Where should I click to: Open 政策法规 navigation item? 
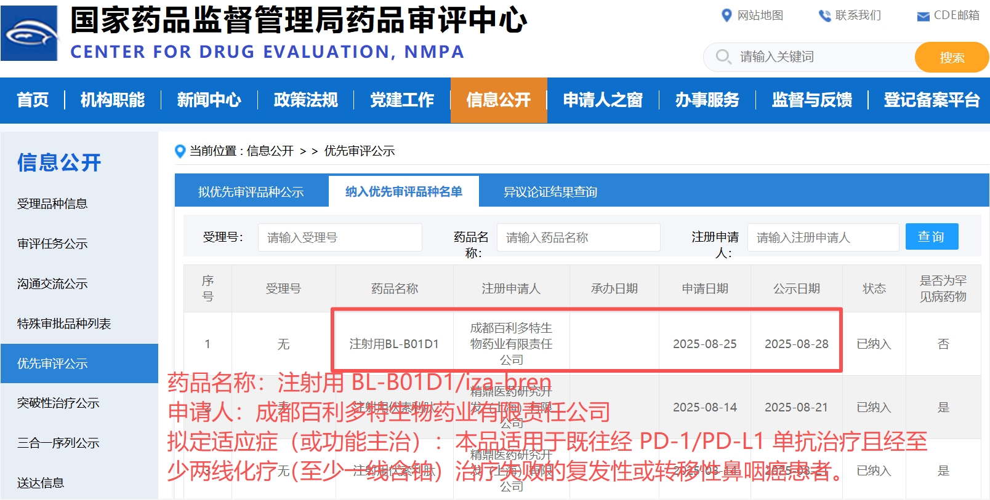pos(306,100)
